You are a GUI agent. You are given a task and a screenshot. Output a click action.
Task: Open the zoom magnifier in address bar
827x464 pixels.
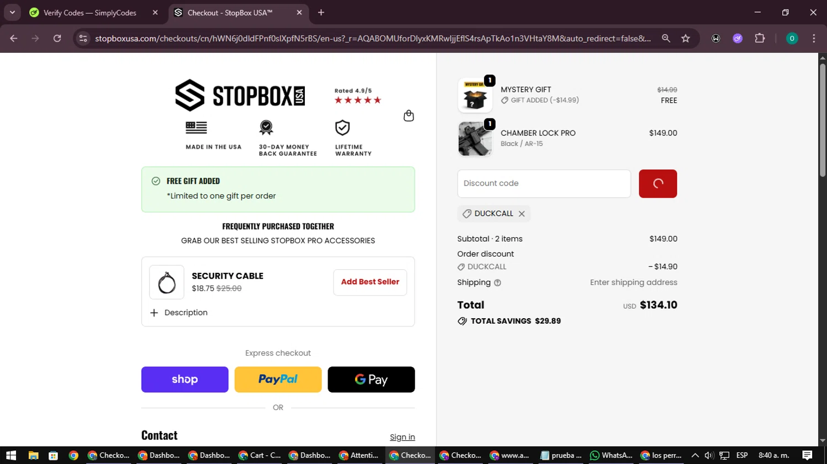[x=666, y=39]
